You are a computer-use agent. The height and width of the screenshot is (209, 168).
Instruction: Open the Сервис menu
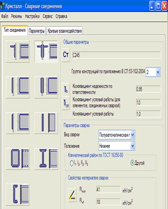pos(48,16)
